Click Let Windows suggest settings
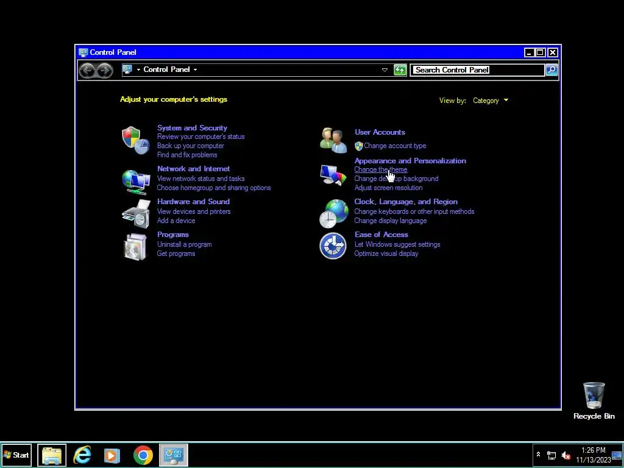The width and height of the screenshot is (624, 468). point(397,245)
